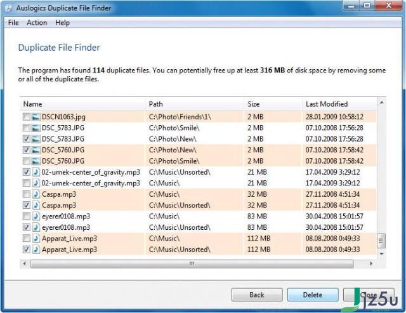This screenshot has width=406, height=313.
Task: Click the 32 MB size in Caspa.mp3 C:\Music\ row
Action: [257, 194]
